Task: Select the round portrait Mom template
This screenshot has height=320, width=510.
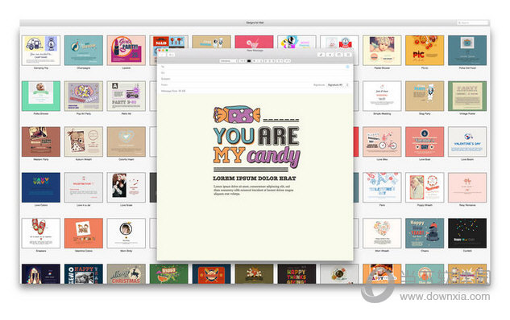Action: point(126,233)
